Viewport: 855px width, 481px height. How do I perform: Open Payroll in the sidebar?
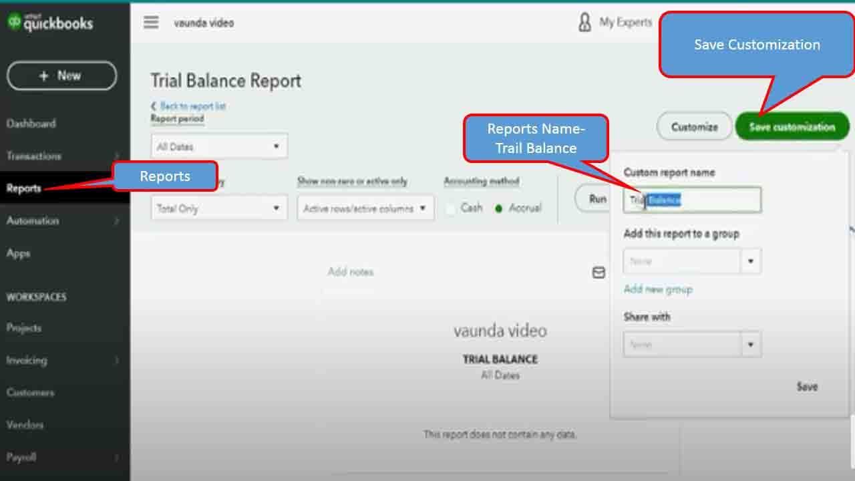(x=21, y=458)
